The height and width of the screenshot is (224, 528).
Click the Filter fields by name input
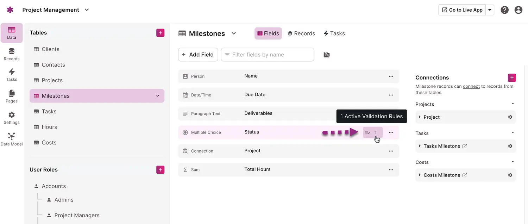pyautogui.click(x=268, y=55)
